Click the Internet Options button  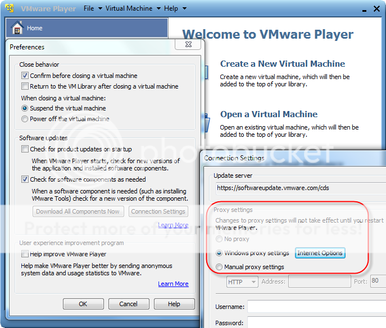pos(320,253)
